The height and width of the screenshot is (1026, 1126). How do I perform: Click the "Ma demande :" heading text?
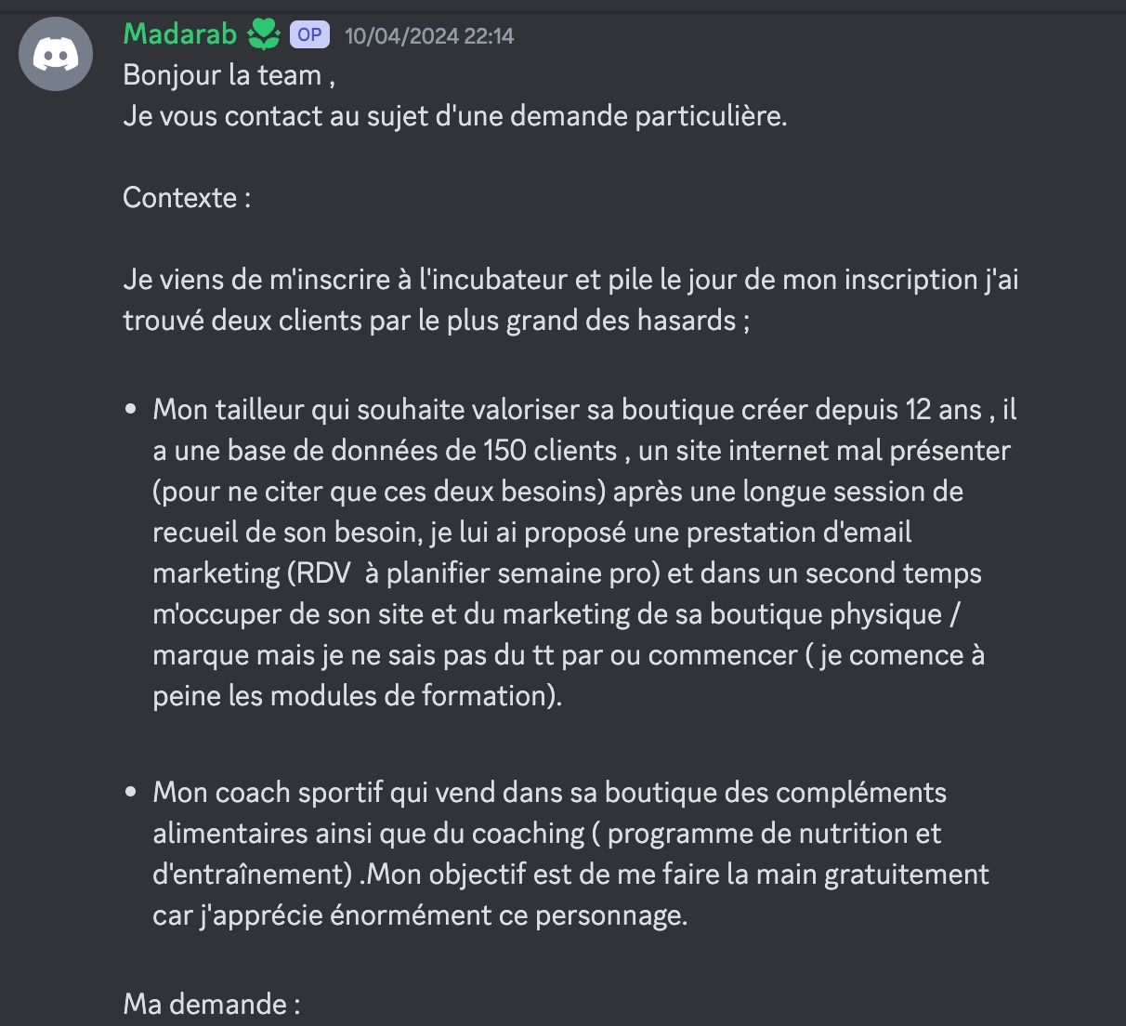(212, 1005)
